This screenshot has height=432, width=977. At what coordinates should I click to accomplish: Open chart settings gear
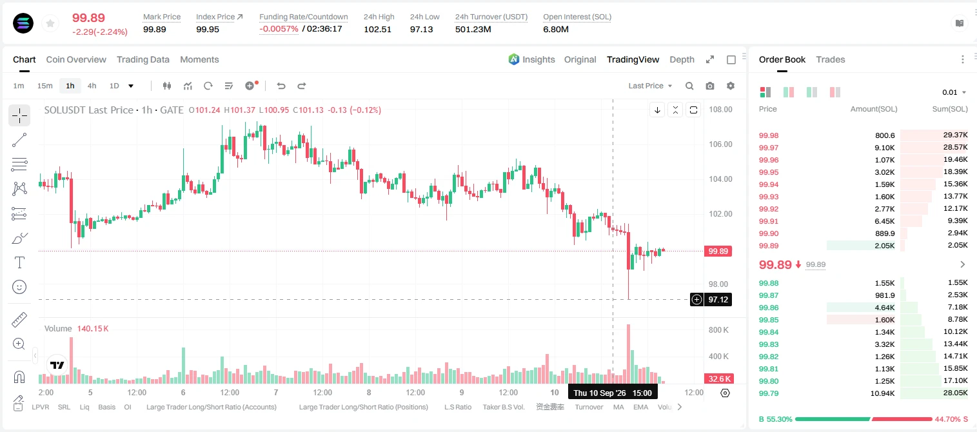(x=731, y=86)
